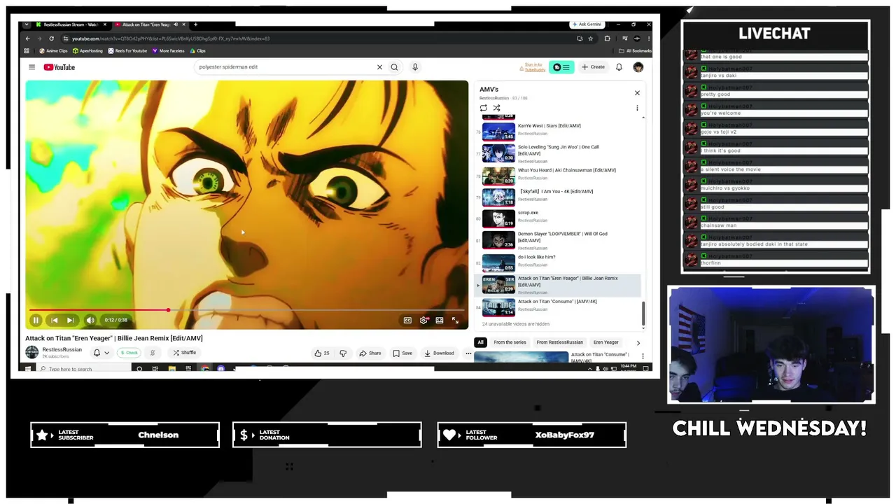Open more actions ellipsis under video
The height and width of the screenshot is (504, 896).
click(x=468, y=353)
